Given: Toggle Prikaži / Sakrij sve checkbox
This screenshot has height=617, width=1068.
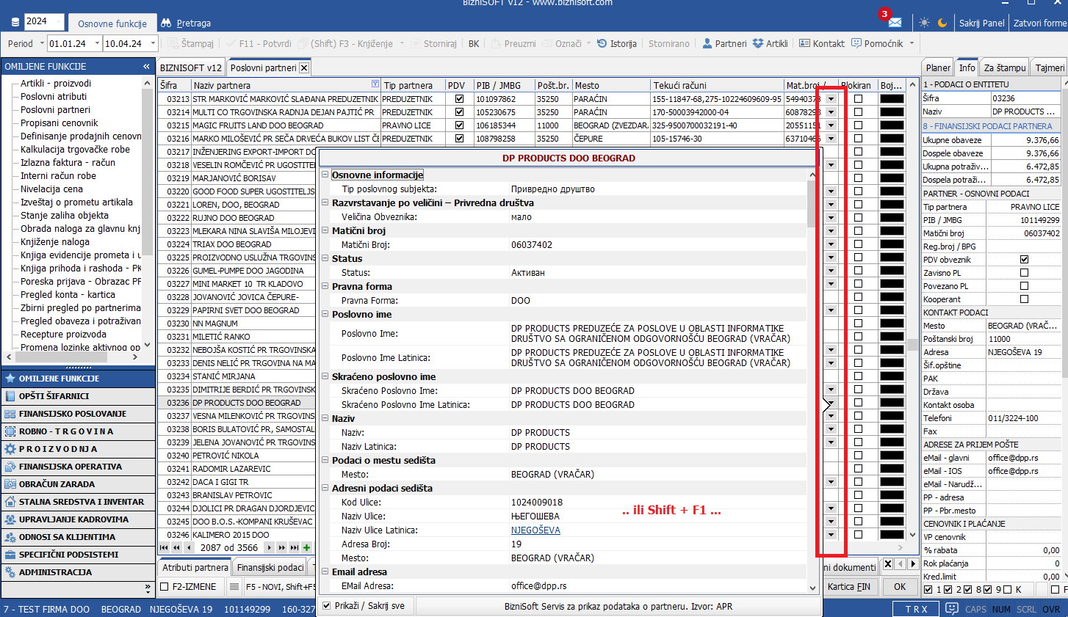Looking at the screenshot, I should point(327,605).
